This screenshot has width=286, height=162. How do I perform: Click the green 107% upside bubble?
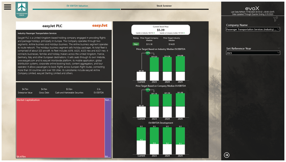[148, 90]
